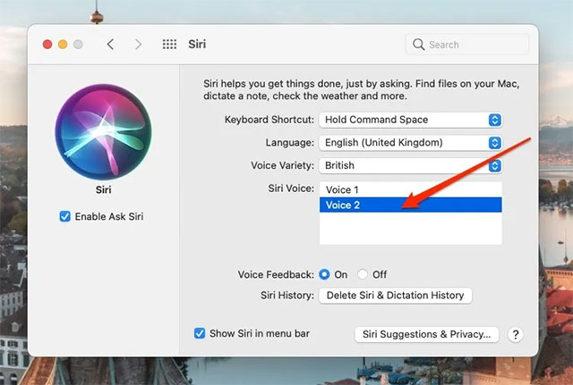Toggle Show Siri in menu bar checkbox
Viewport: 573px width, 385px height.
click(x=200, y=333)
